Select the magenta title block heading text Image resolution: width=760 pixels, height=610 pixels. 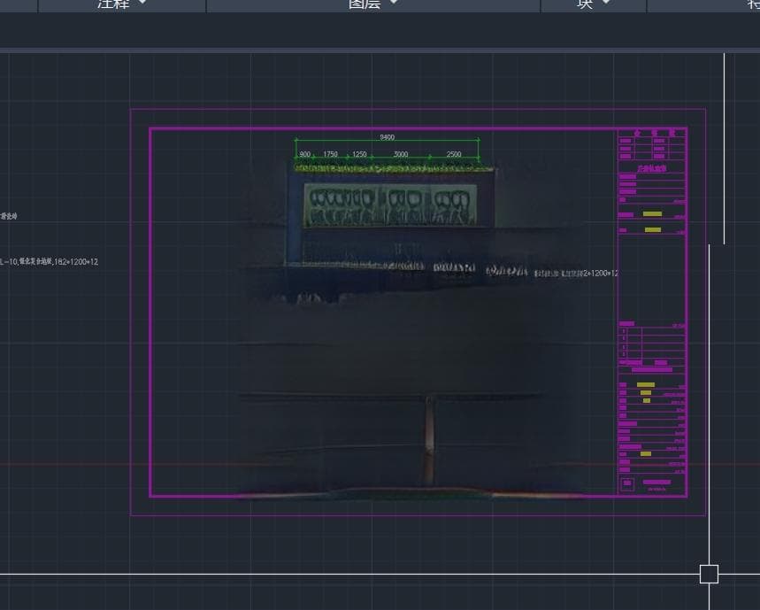[x=651, y=168]
